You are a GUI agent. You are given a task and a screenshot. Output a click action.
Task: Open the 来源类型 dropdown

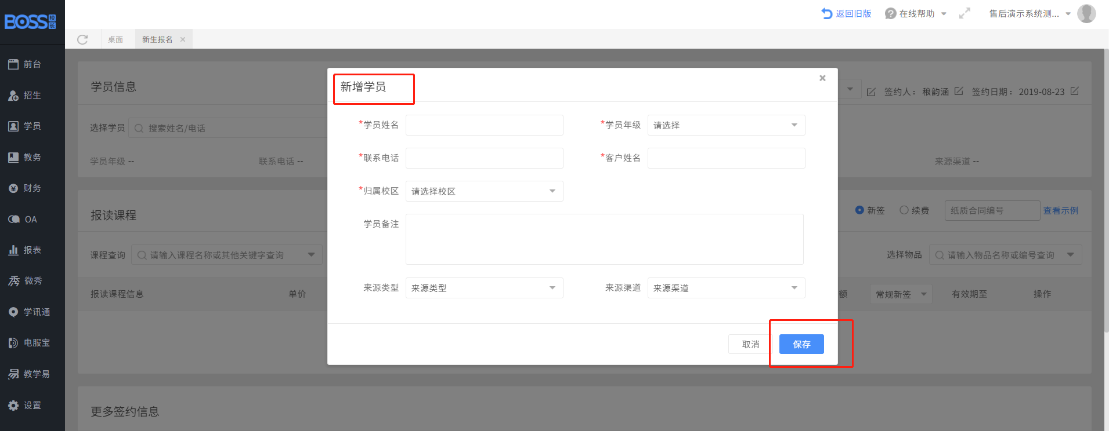(x=484, y=288)
